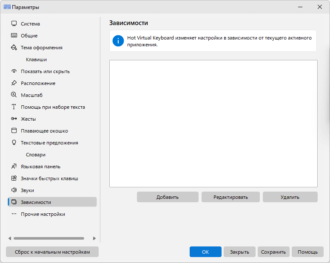Click the Добавить button

[x=168, y=197]
